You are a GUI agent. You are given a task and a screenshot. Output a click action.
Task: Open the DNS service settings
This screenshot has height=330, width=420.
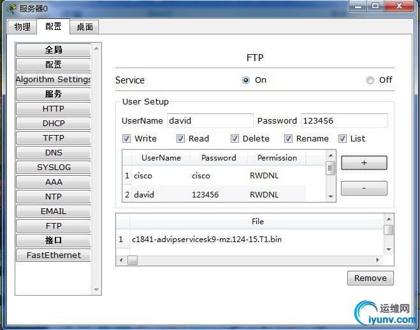tap(54, 152)
